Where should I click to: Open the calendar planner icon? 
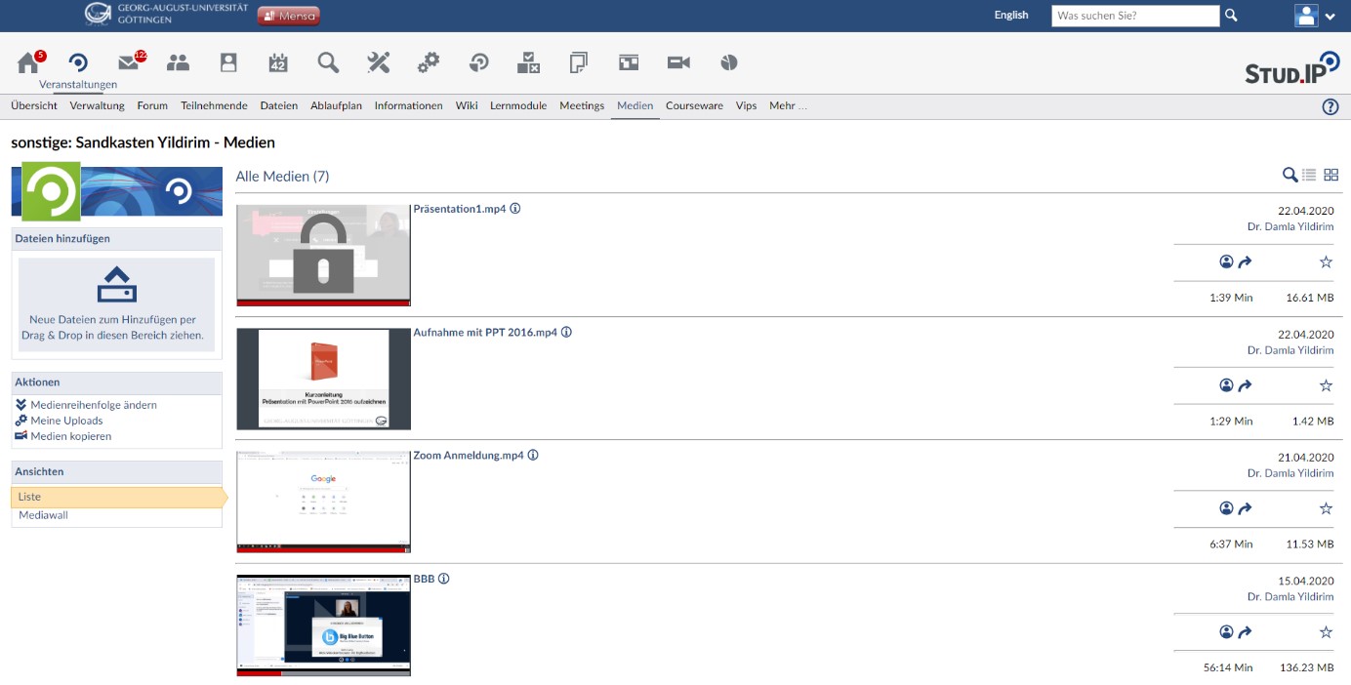[x=278, y=63]
